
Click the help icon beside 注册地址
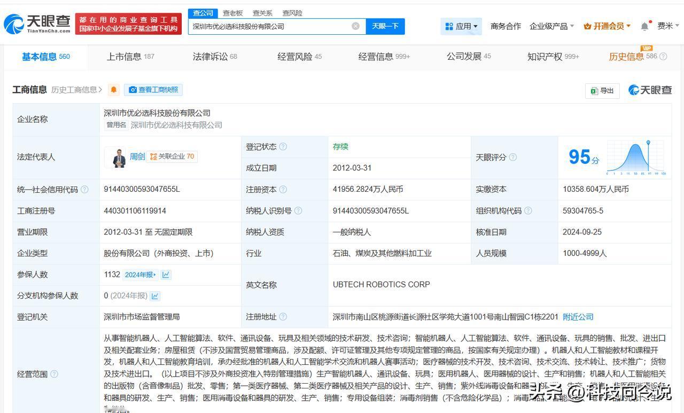pyautogui.click(x=283, y=317)
